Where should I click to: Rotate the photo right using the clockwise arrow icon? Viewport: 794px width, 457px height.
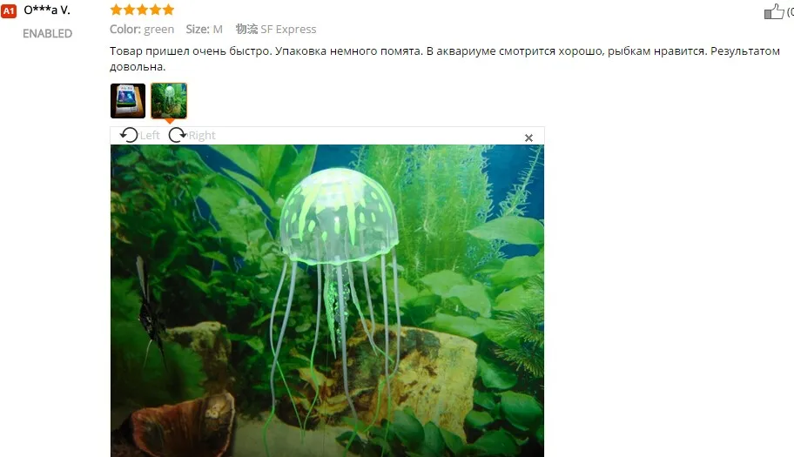point(178,135)
